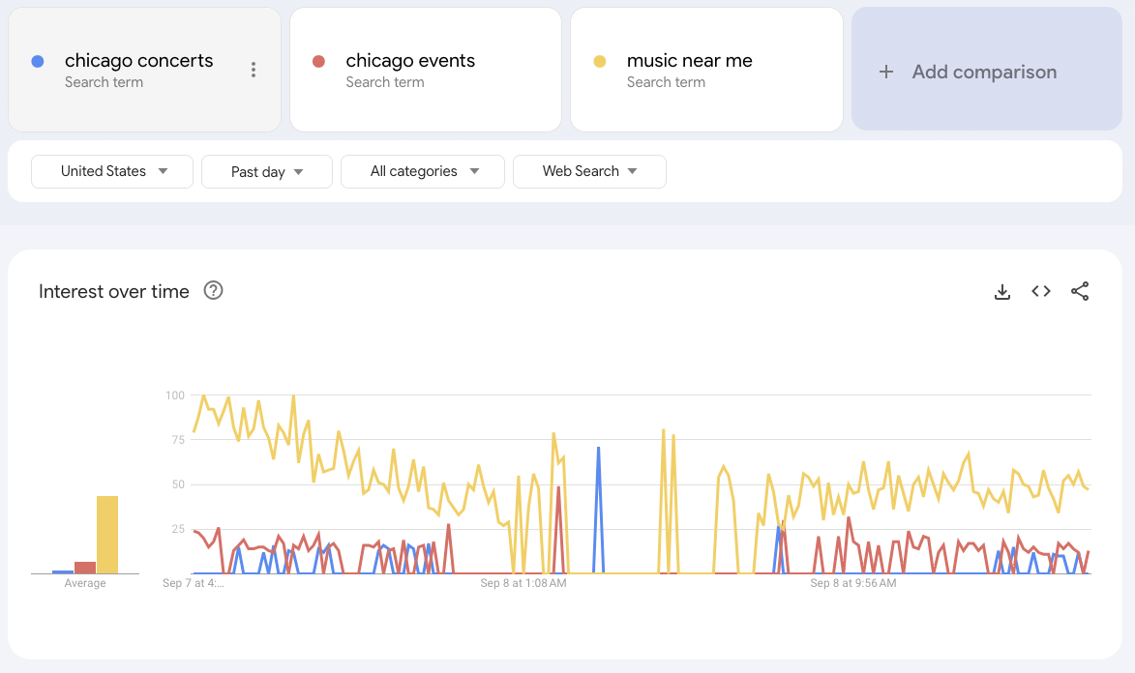Click the 50 y-axis label
Image resolution: width=1135 pixels, height=673 pixels.
click(178, 484)
